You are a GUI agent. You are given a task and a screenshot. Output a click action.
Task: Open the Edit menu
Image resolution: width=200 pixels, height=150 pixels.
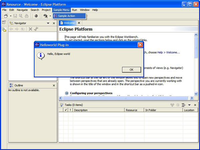[12, 10]
